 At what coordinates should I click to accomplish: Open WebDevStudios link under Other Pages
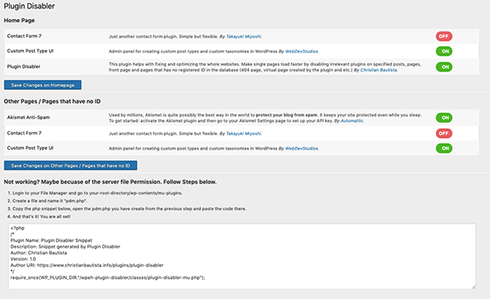[x=301, y=149]
